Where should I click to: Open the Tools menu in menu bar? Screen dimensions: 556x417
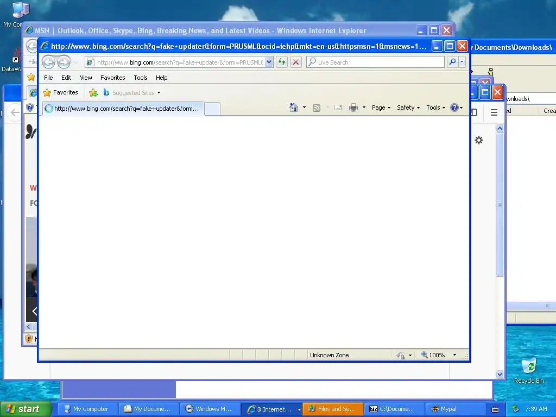[x=141, y=78]
